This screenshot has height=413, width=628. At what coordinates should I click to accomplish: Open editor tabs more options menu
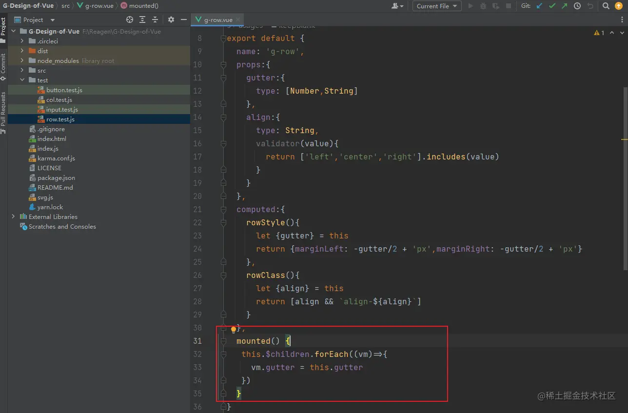(x=623, y=20)
